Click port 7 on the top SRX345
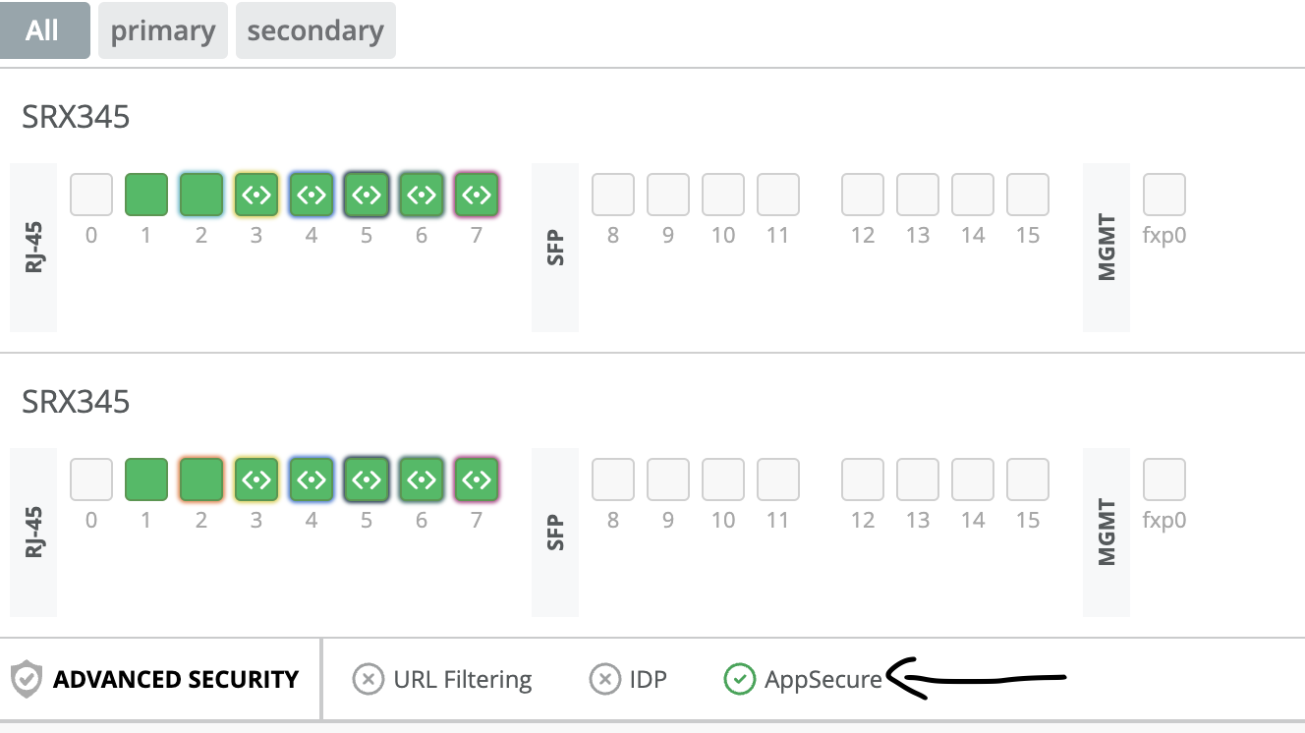1305x733 pixels. 477,195
